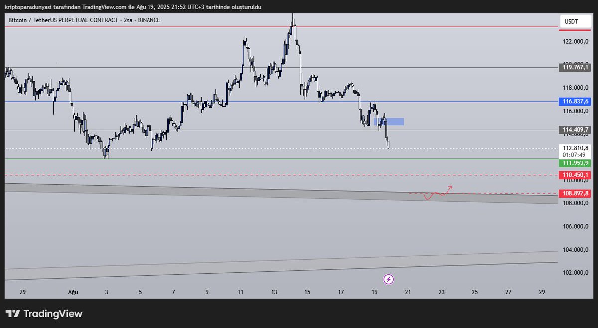Click the 106.000,0 axis price tick
Viewport: 598px width, 328px height.
(x=576, y=227)
